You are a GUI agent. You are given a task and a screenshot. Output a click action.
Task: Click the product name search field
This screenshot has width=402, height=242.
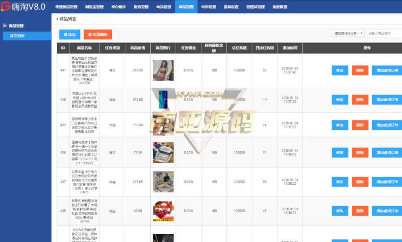(384, 33)
